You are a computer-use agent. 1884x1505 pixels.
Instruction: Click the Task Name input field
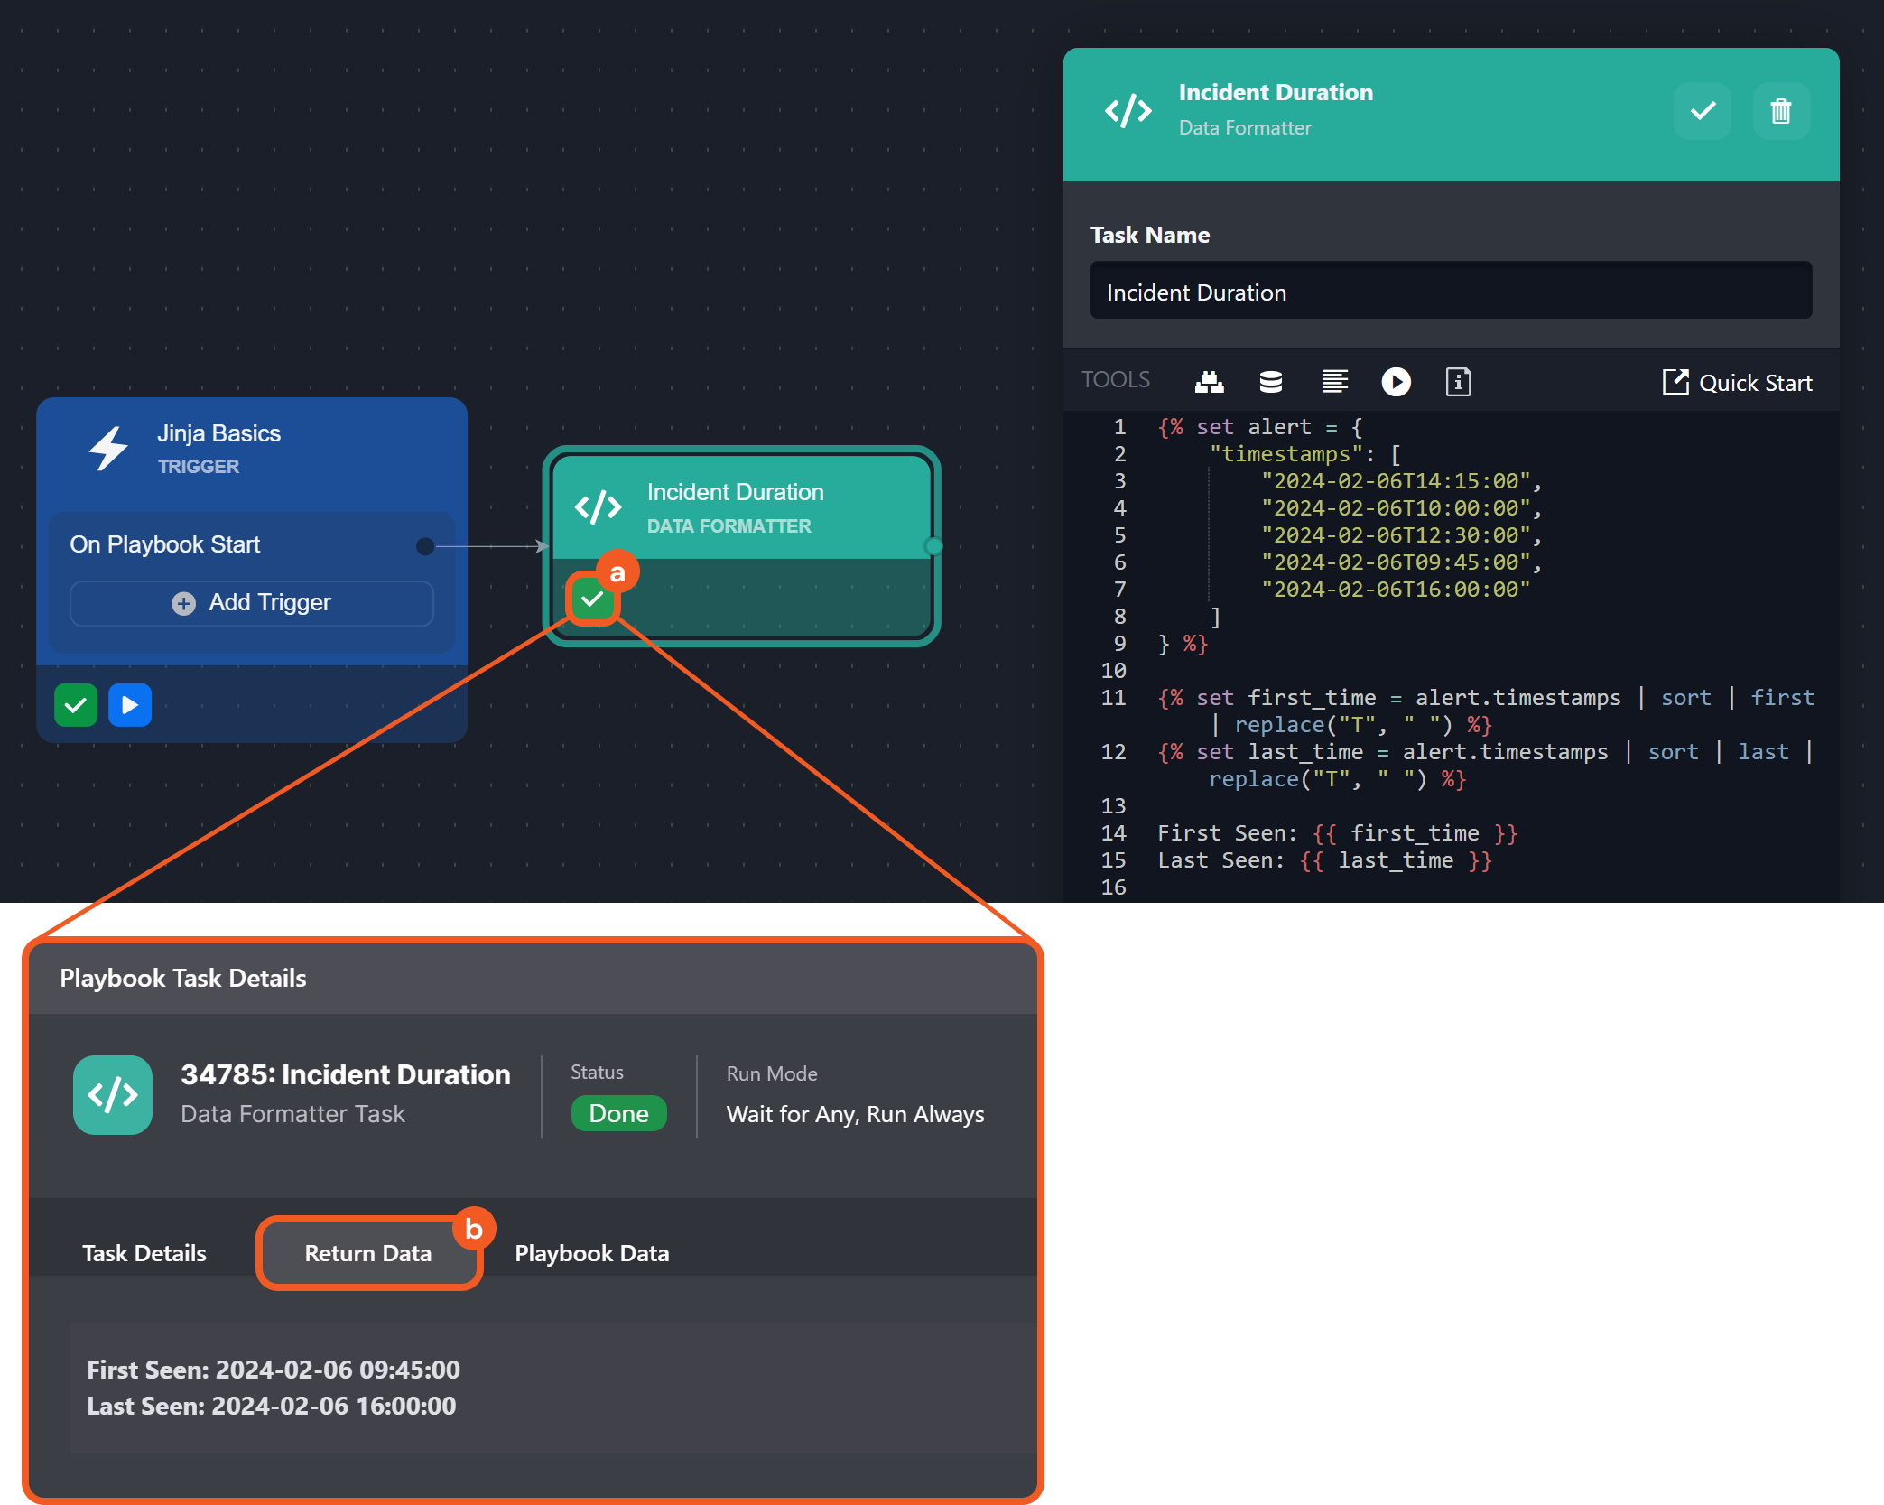click(x=1451, y=292)
